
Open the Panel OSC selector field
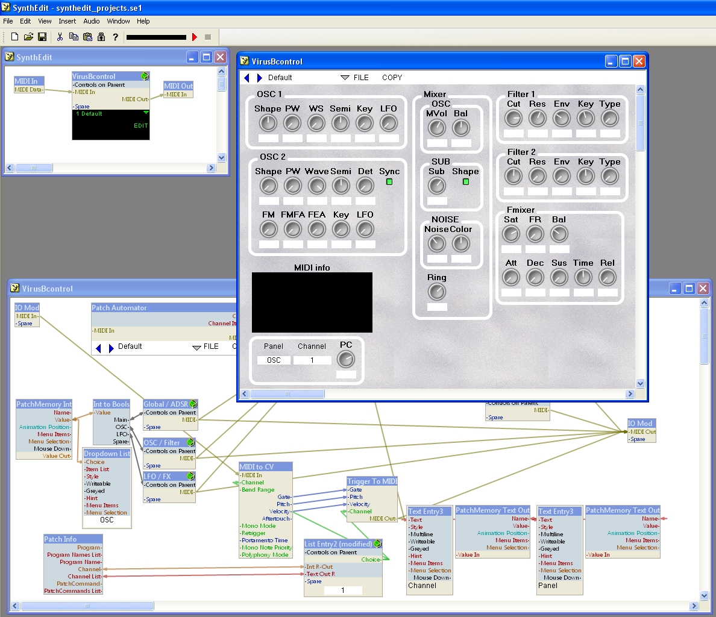tap(274, 360)
